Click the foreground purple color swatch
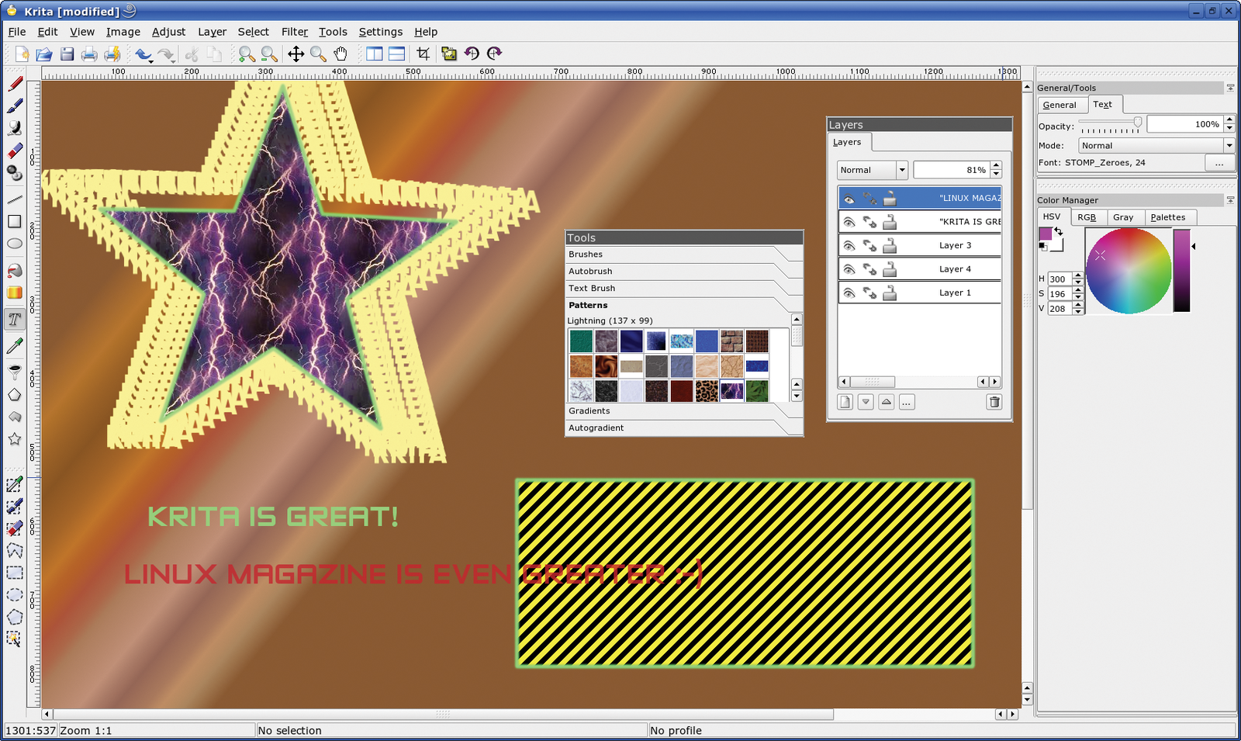Image resolution: width=1241 pixels, height=741 pixels. pos(1045,234)
